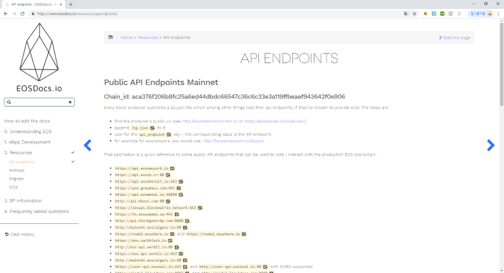Close the API endpoints browser tab
Viewport: 504px width, 273px height.
click(x=61, y=4)
